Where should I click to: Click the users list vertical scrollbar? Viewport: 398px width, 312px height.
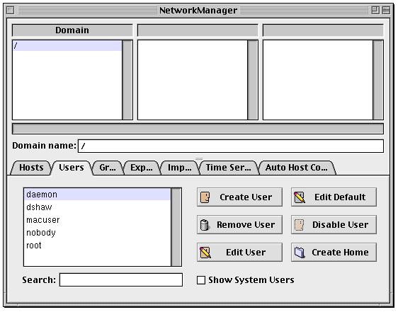click(x=176, y=227)
